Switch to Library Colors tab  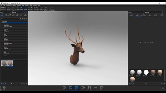click(x=6, y=15)
